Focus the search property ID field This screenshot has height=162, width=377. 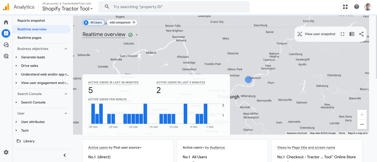click(174, 7)
